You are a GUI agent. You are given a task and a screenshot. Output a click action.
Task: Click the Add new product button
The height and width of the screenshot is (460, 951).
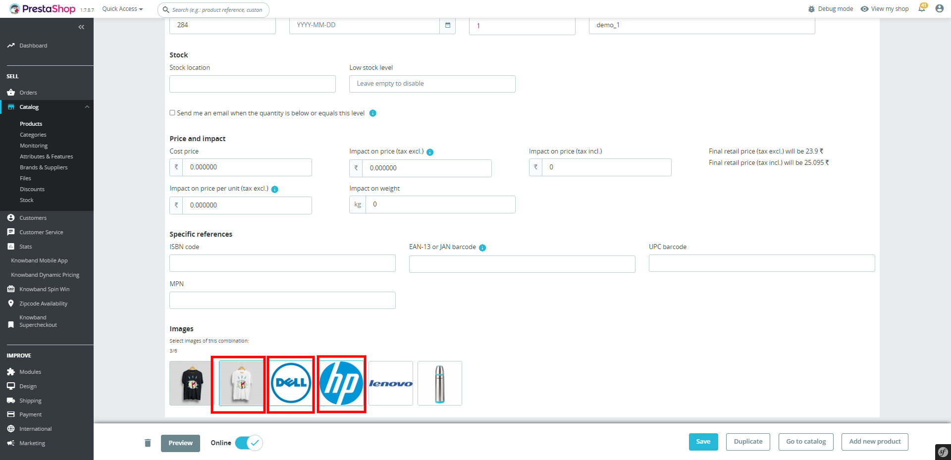pyautogui.click(x=875, y=442)
